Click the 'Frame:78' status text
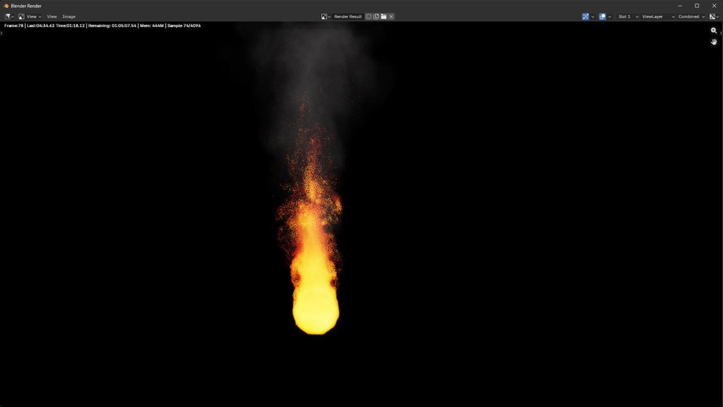This screenshot has width=723, height=407. (14, 25)
